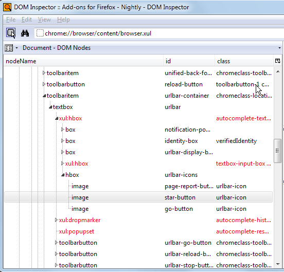
Task: Click the 'urlbar-container' id cell
Action: (187, 96)
